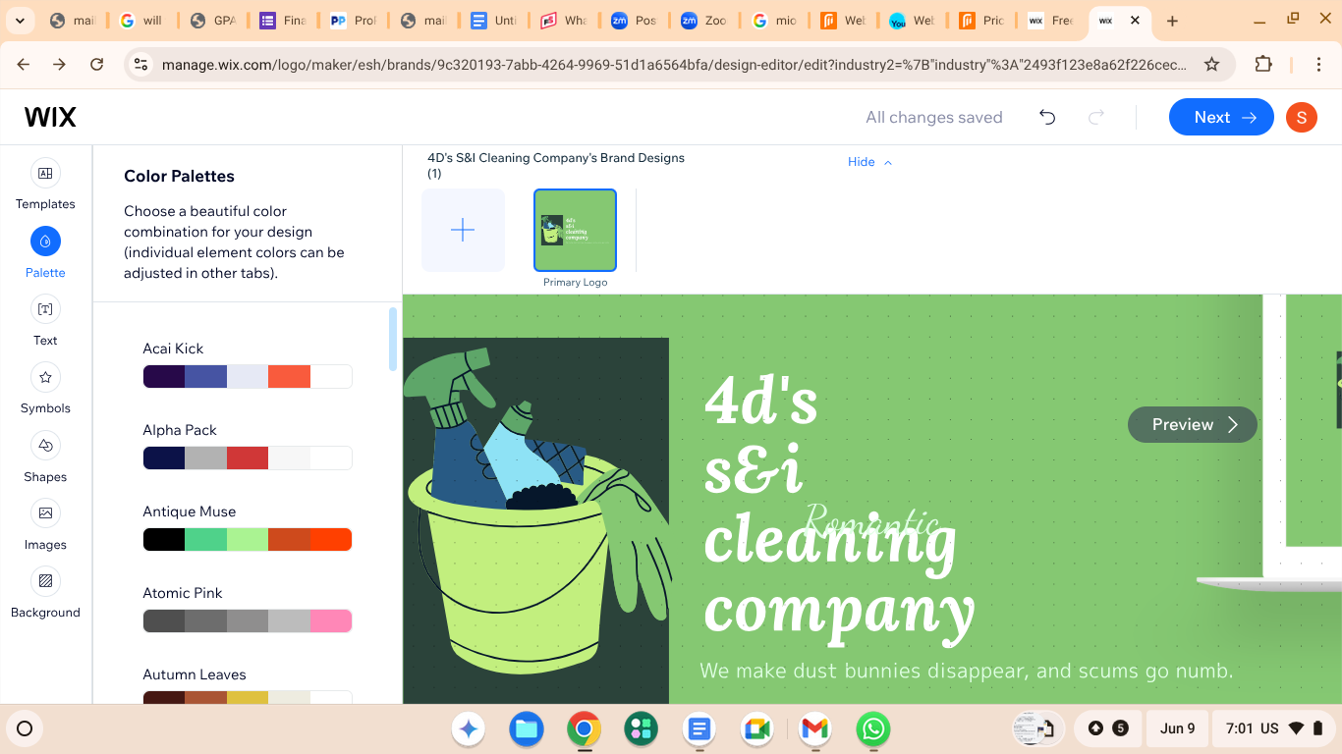Image resolution: width=1342 pixels, height=754 pixels.
Task: Add a new brand design
Action: 463,231
